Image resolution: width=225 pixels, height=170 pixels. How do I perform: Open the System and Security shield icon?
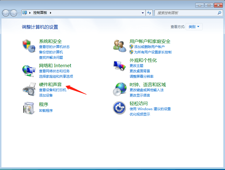[29, 46]
